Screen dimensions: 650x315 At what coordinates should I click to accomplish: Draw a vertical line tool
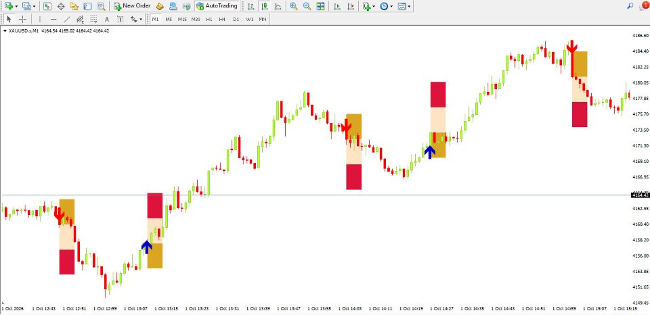[x=40, y=19]
